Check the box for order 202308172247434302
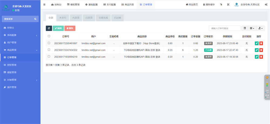Viewport: 270px width, 124px height. pos(49,50)
